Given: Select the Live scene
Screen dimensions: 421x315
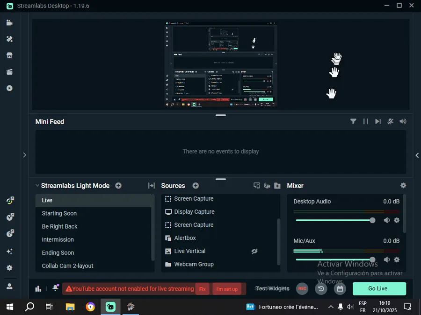Looking at the screenshot, I should tap(94, 200).
